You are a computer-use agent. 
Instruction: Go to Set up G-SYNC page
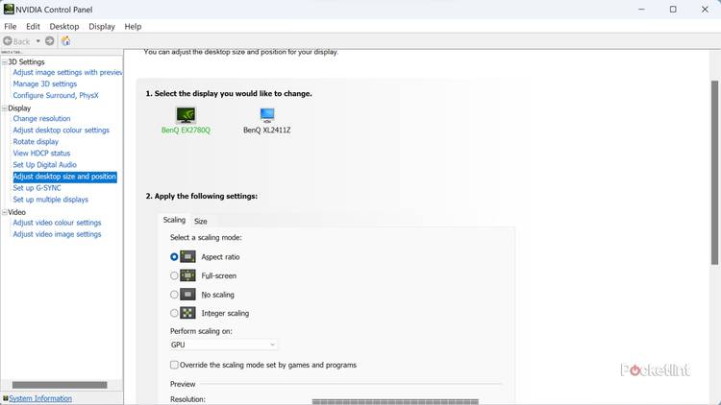pyautogui.click(x=37, y=188)
